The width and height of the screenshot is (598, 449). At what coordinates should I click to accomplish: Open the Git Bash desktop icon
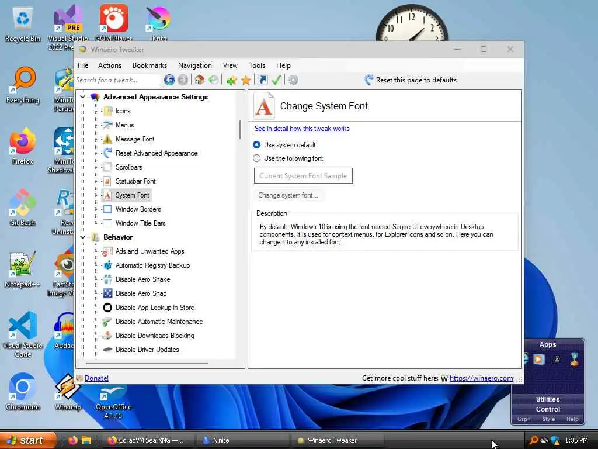coord(23,208)
